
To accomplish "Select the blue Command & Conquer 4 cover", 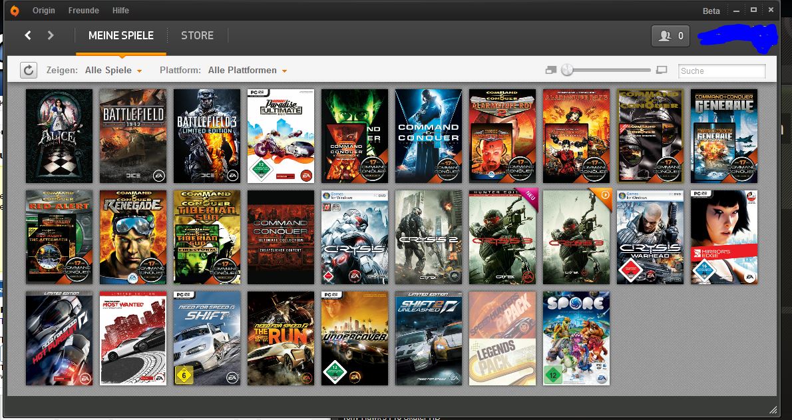I will (429, 136).
